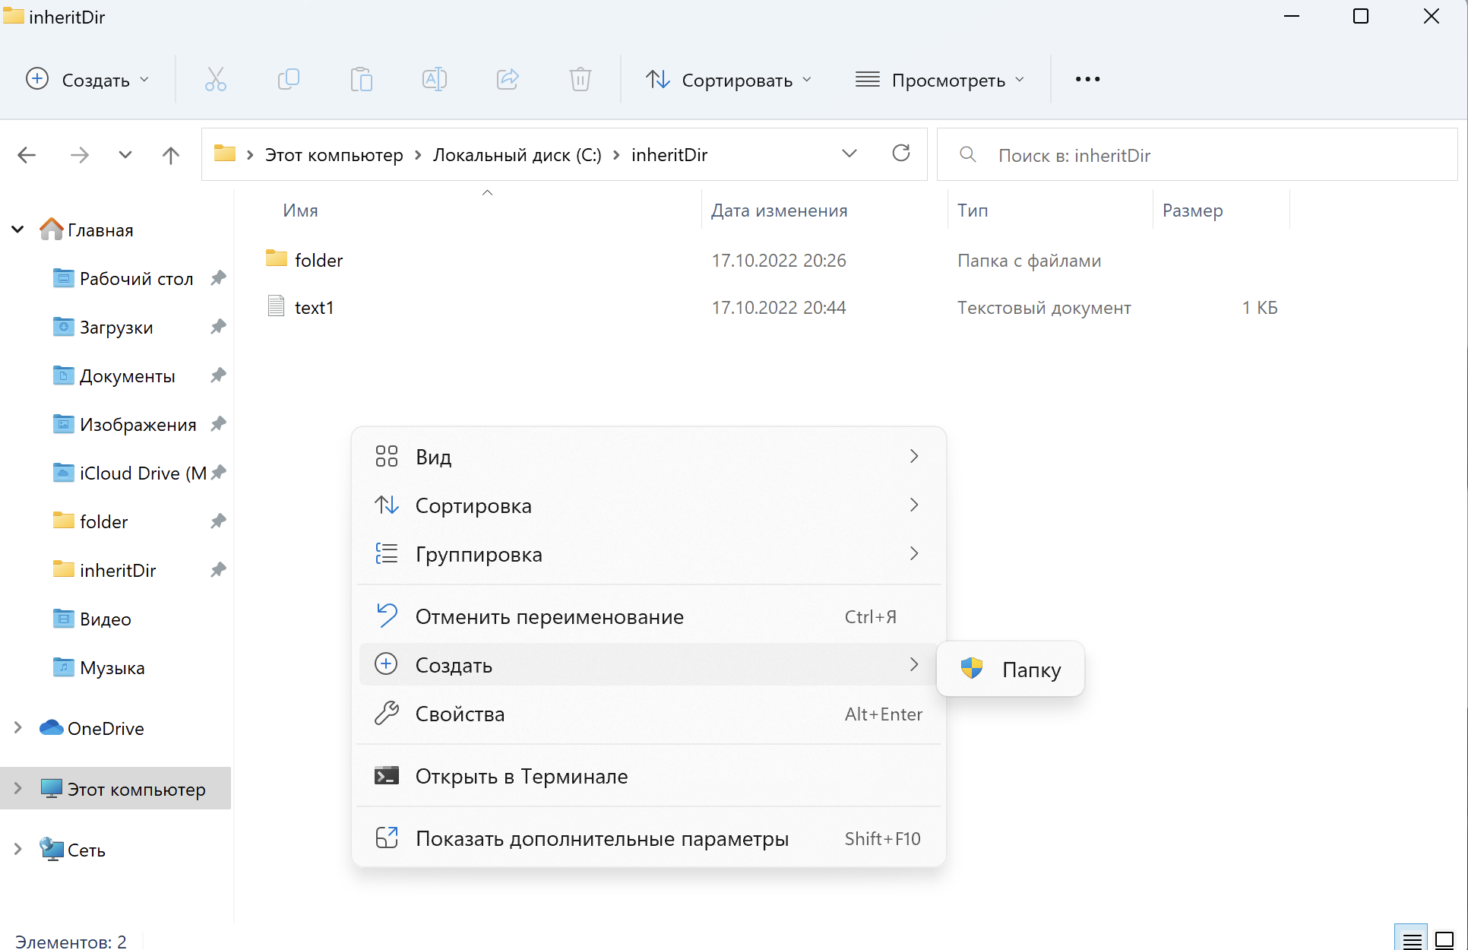The image size is (1468, 950).
Task: Click the Cut scissors icon in toolbar
Action: pos(216,79)
